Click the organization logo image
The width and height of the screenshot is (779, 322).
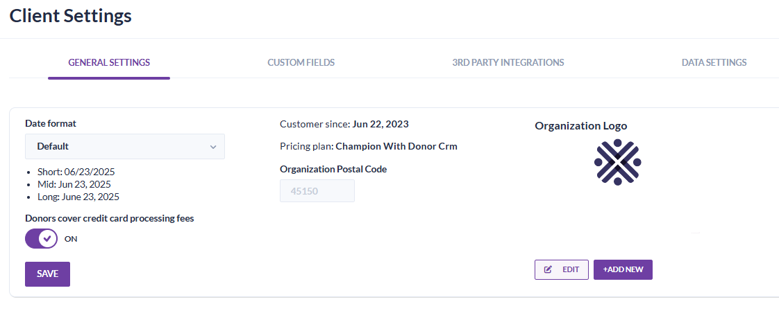(617, 162)
